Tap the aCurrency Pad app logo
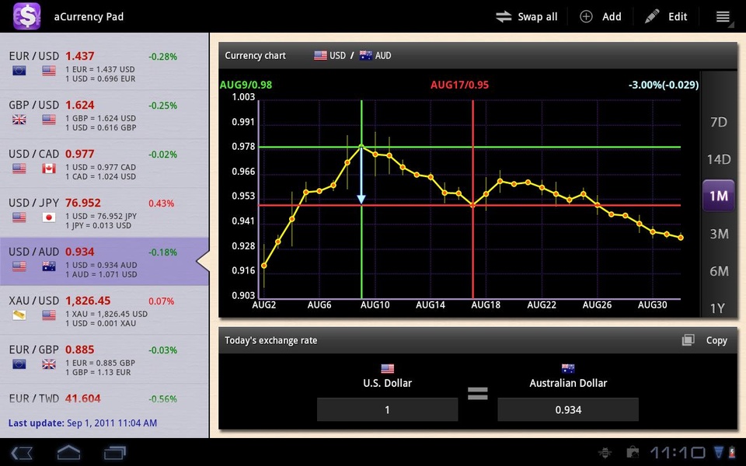746x466 pixels. [26, 16]
